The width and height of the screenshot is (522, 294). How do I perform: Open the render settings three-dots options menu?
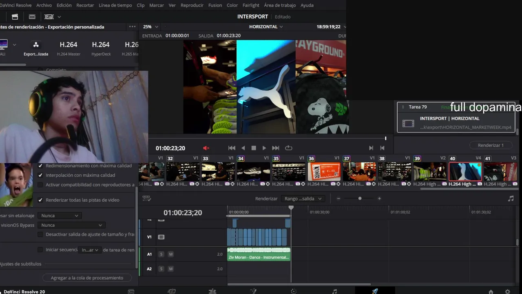(x=132, y=27)
